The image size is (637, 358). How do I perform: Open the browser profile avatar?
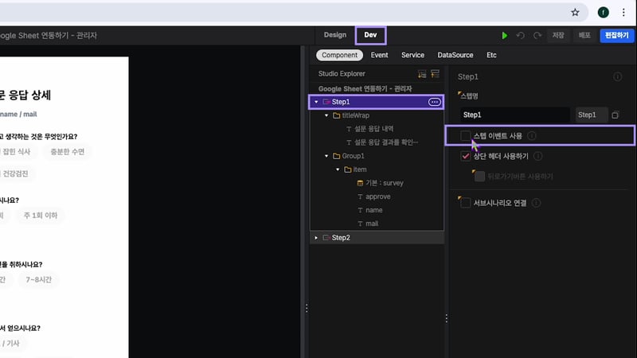tap(603, 13)
